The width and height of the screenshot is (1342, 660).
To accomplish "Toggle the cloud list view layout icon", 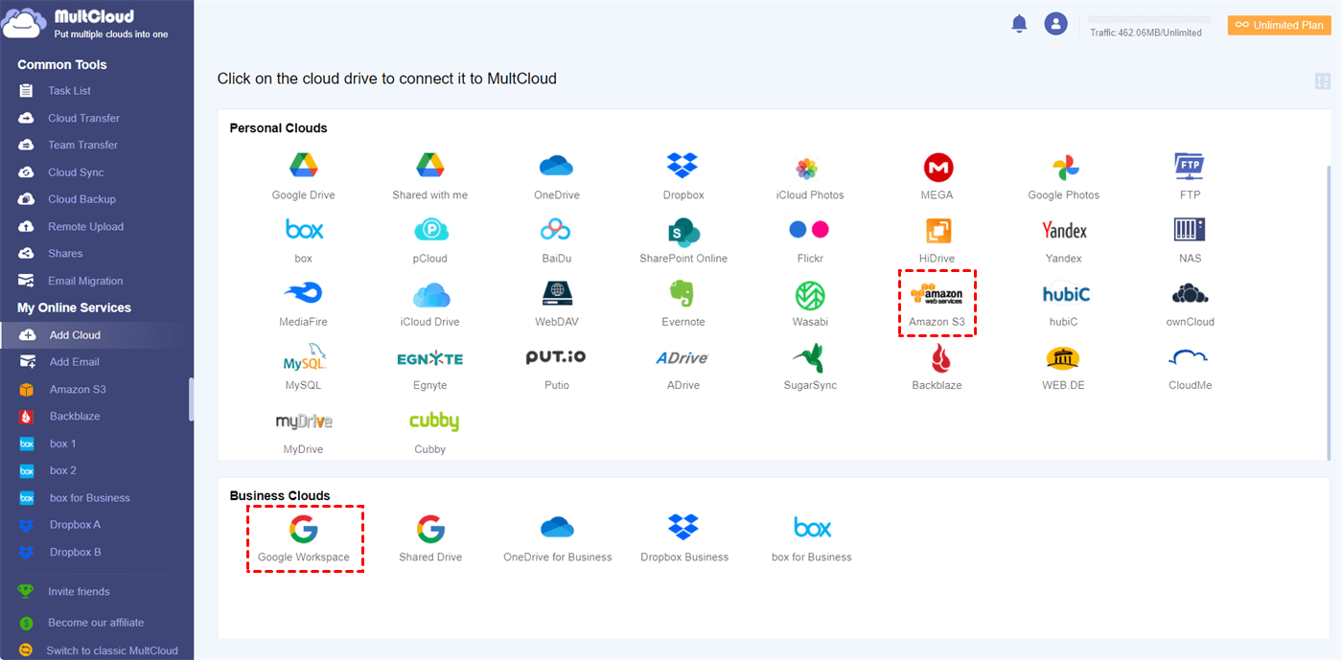I will [x=1323, y=81].
